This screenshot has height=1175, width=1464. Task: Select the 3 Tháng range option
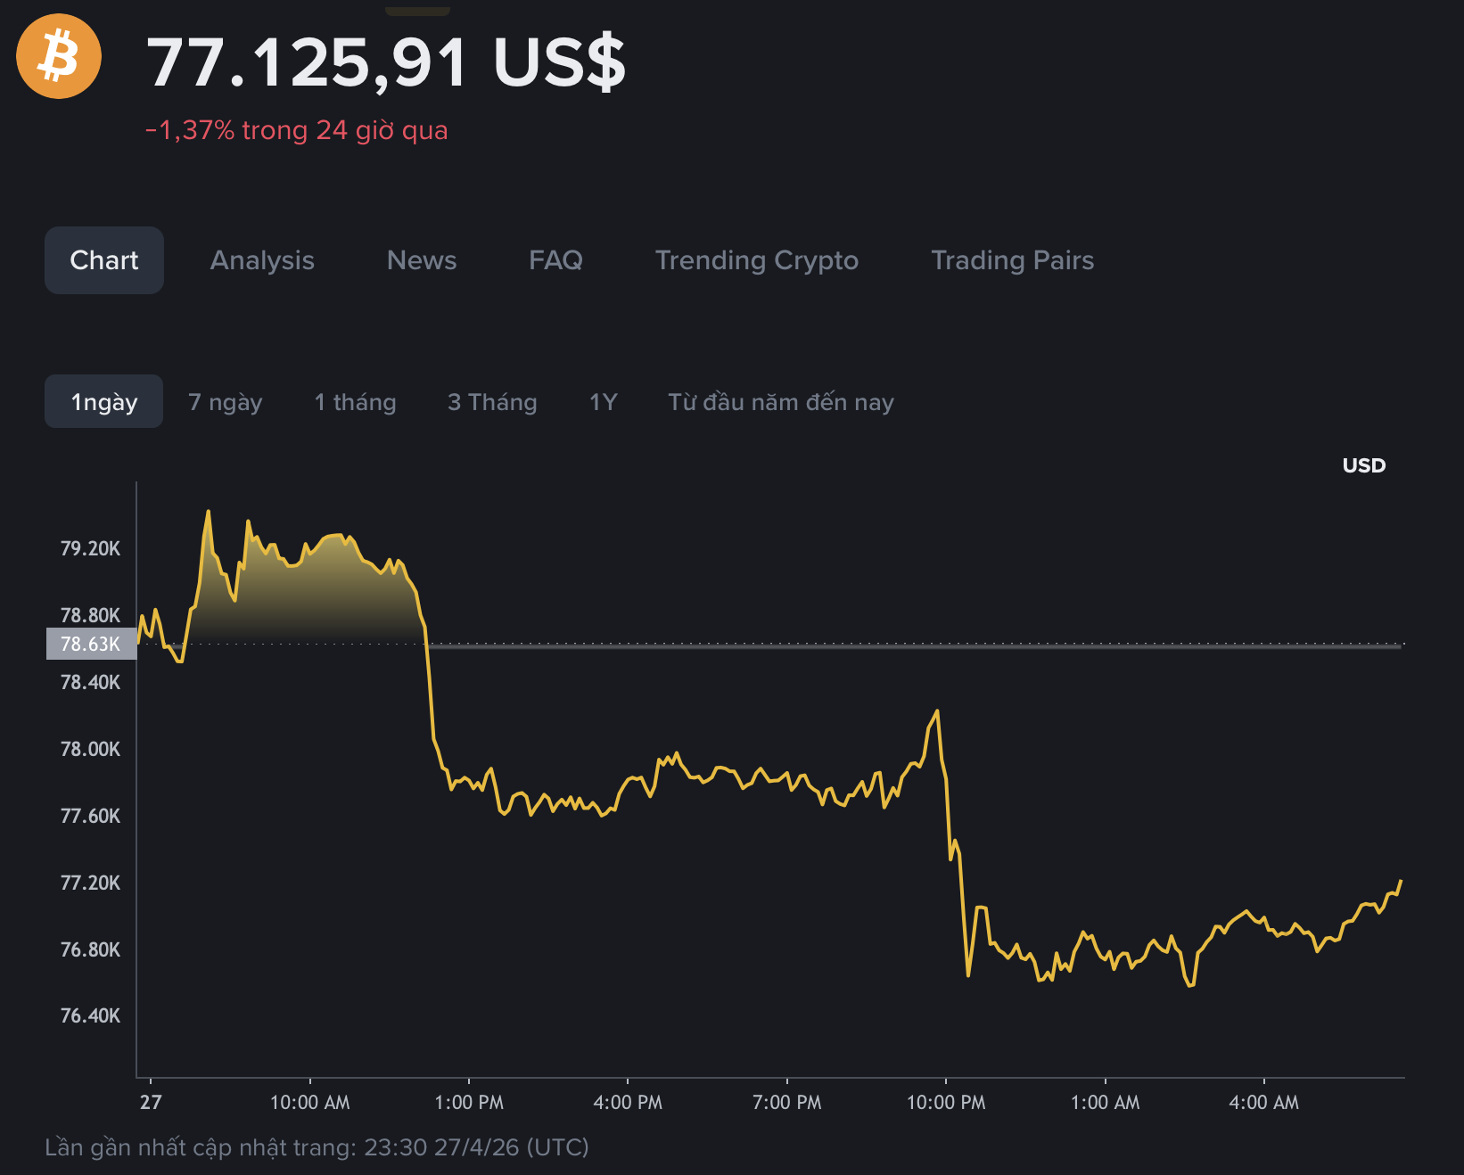click(x=492, y=401)
